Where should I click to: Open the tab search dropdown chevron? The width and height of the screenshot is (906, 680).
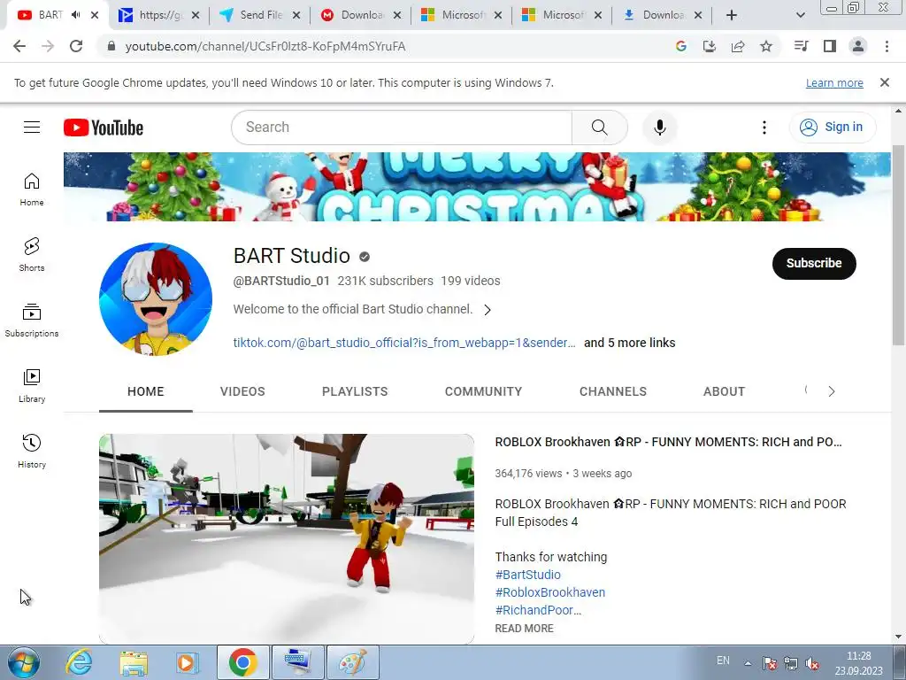(x=800, y=15)
